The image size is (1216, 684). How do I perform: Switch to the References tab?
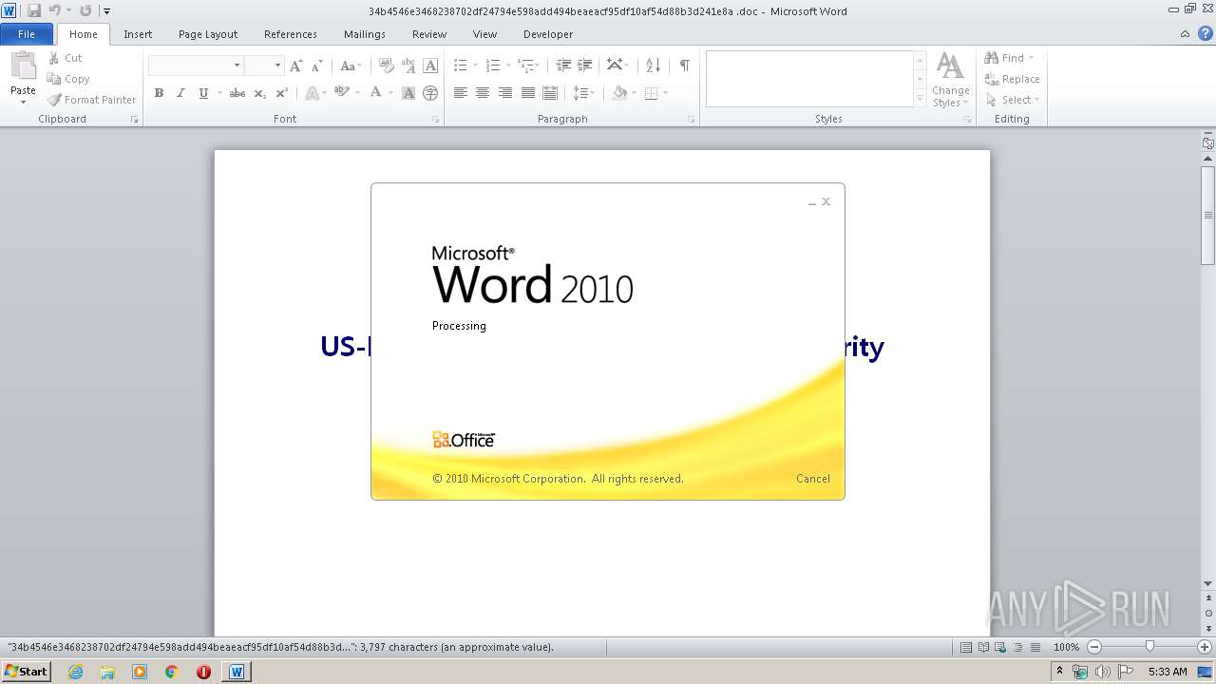pyautogui.click(x=291, y=34)
